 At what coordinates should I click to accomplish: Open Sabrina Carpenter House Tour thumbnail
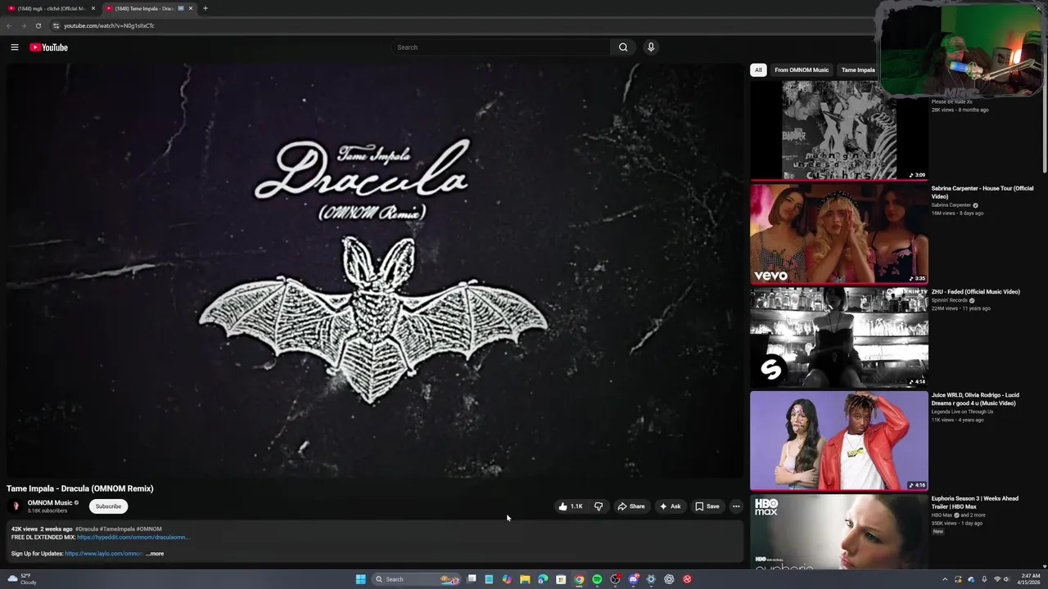click(x=839, y=233)
